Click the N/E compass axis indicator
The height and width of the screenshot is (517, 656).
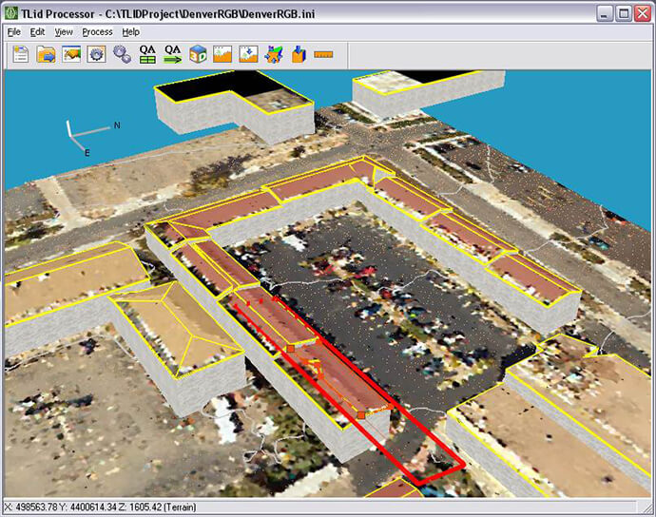tap(93, 138)
